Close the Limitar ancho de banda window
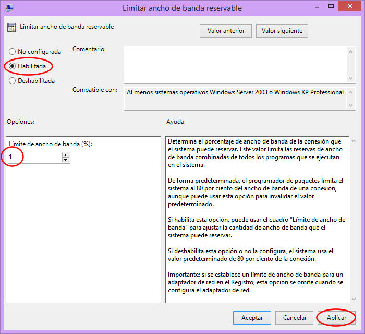This screenshot has height=334, width=365. pyautogui.click(x=349, y=7)
